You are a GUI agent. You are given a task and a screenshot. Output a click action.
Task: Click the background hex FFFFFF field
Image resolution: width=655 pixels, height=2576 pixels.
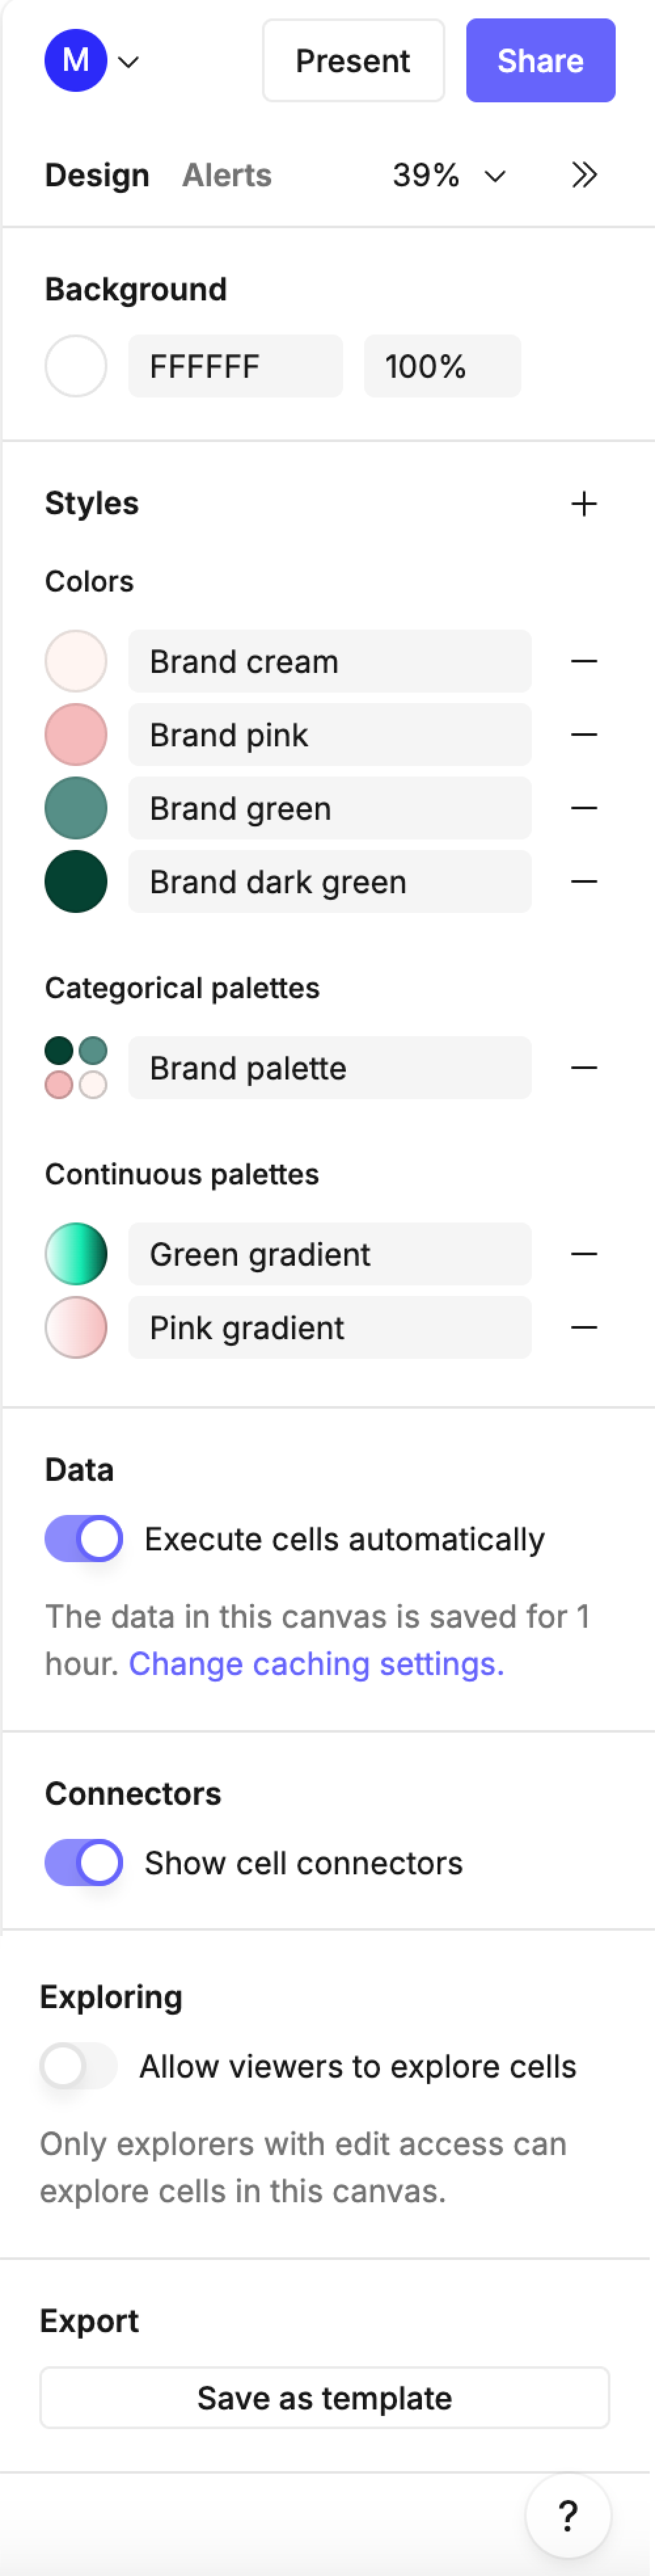236,367
